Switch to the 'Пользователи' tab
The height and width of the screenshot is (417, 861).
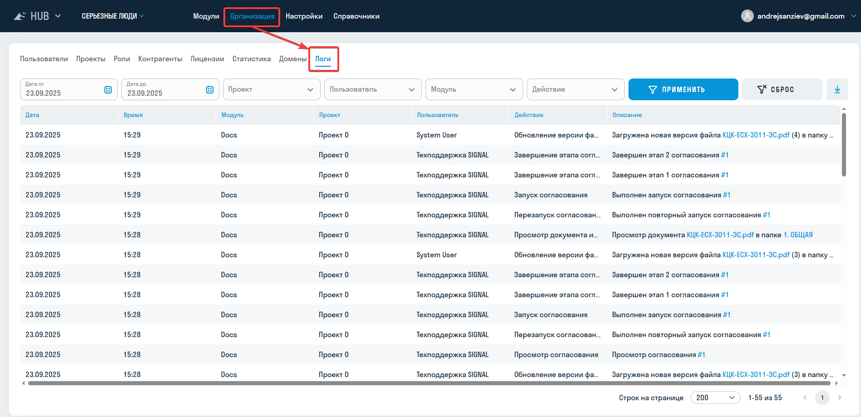pos(44,59)
